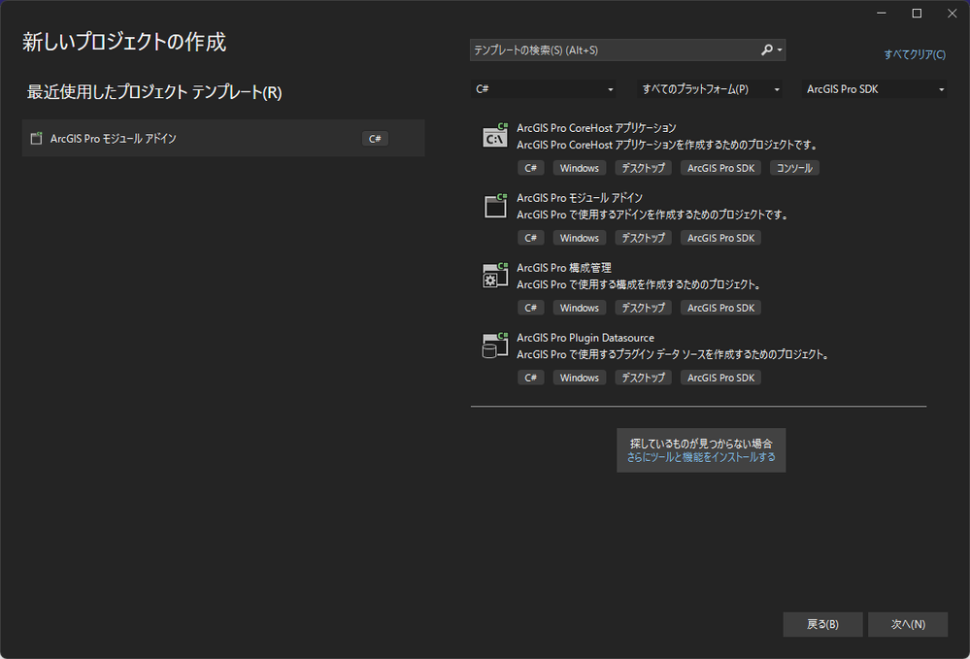Click the search magnifier icon in the template search bar
970x659 pixels.
[x=767, y=49]
